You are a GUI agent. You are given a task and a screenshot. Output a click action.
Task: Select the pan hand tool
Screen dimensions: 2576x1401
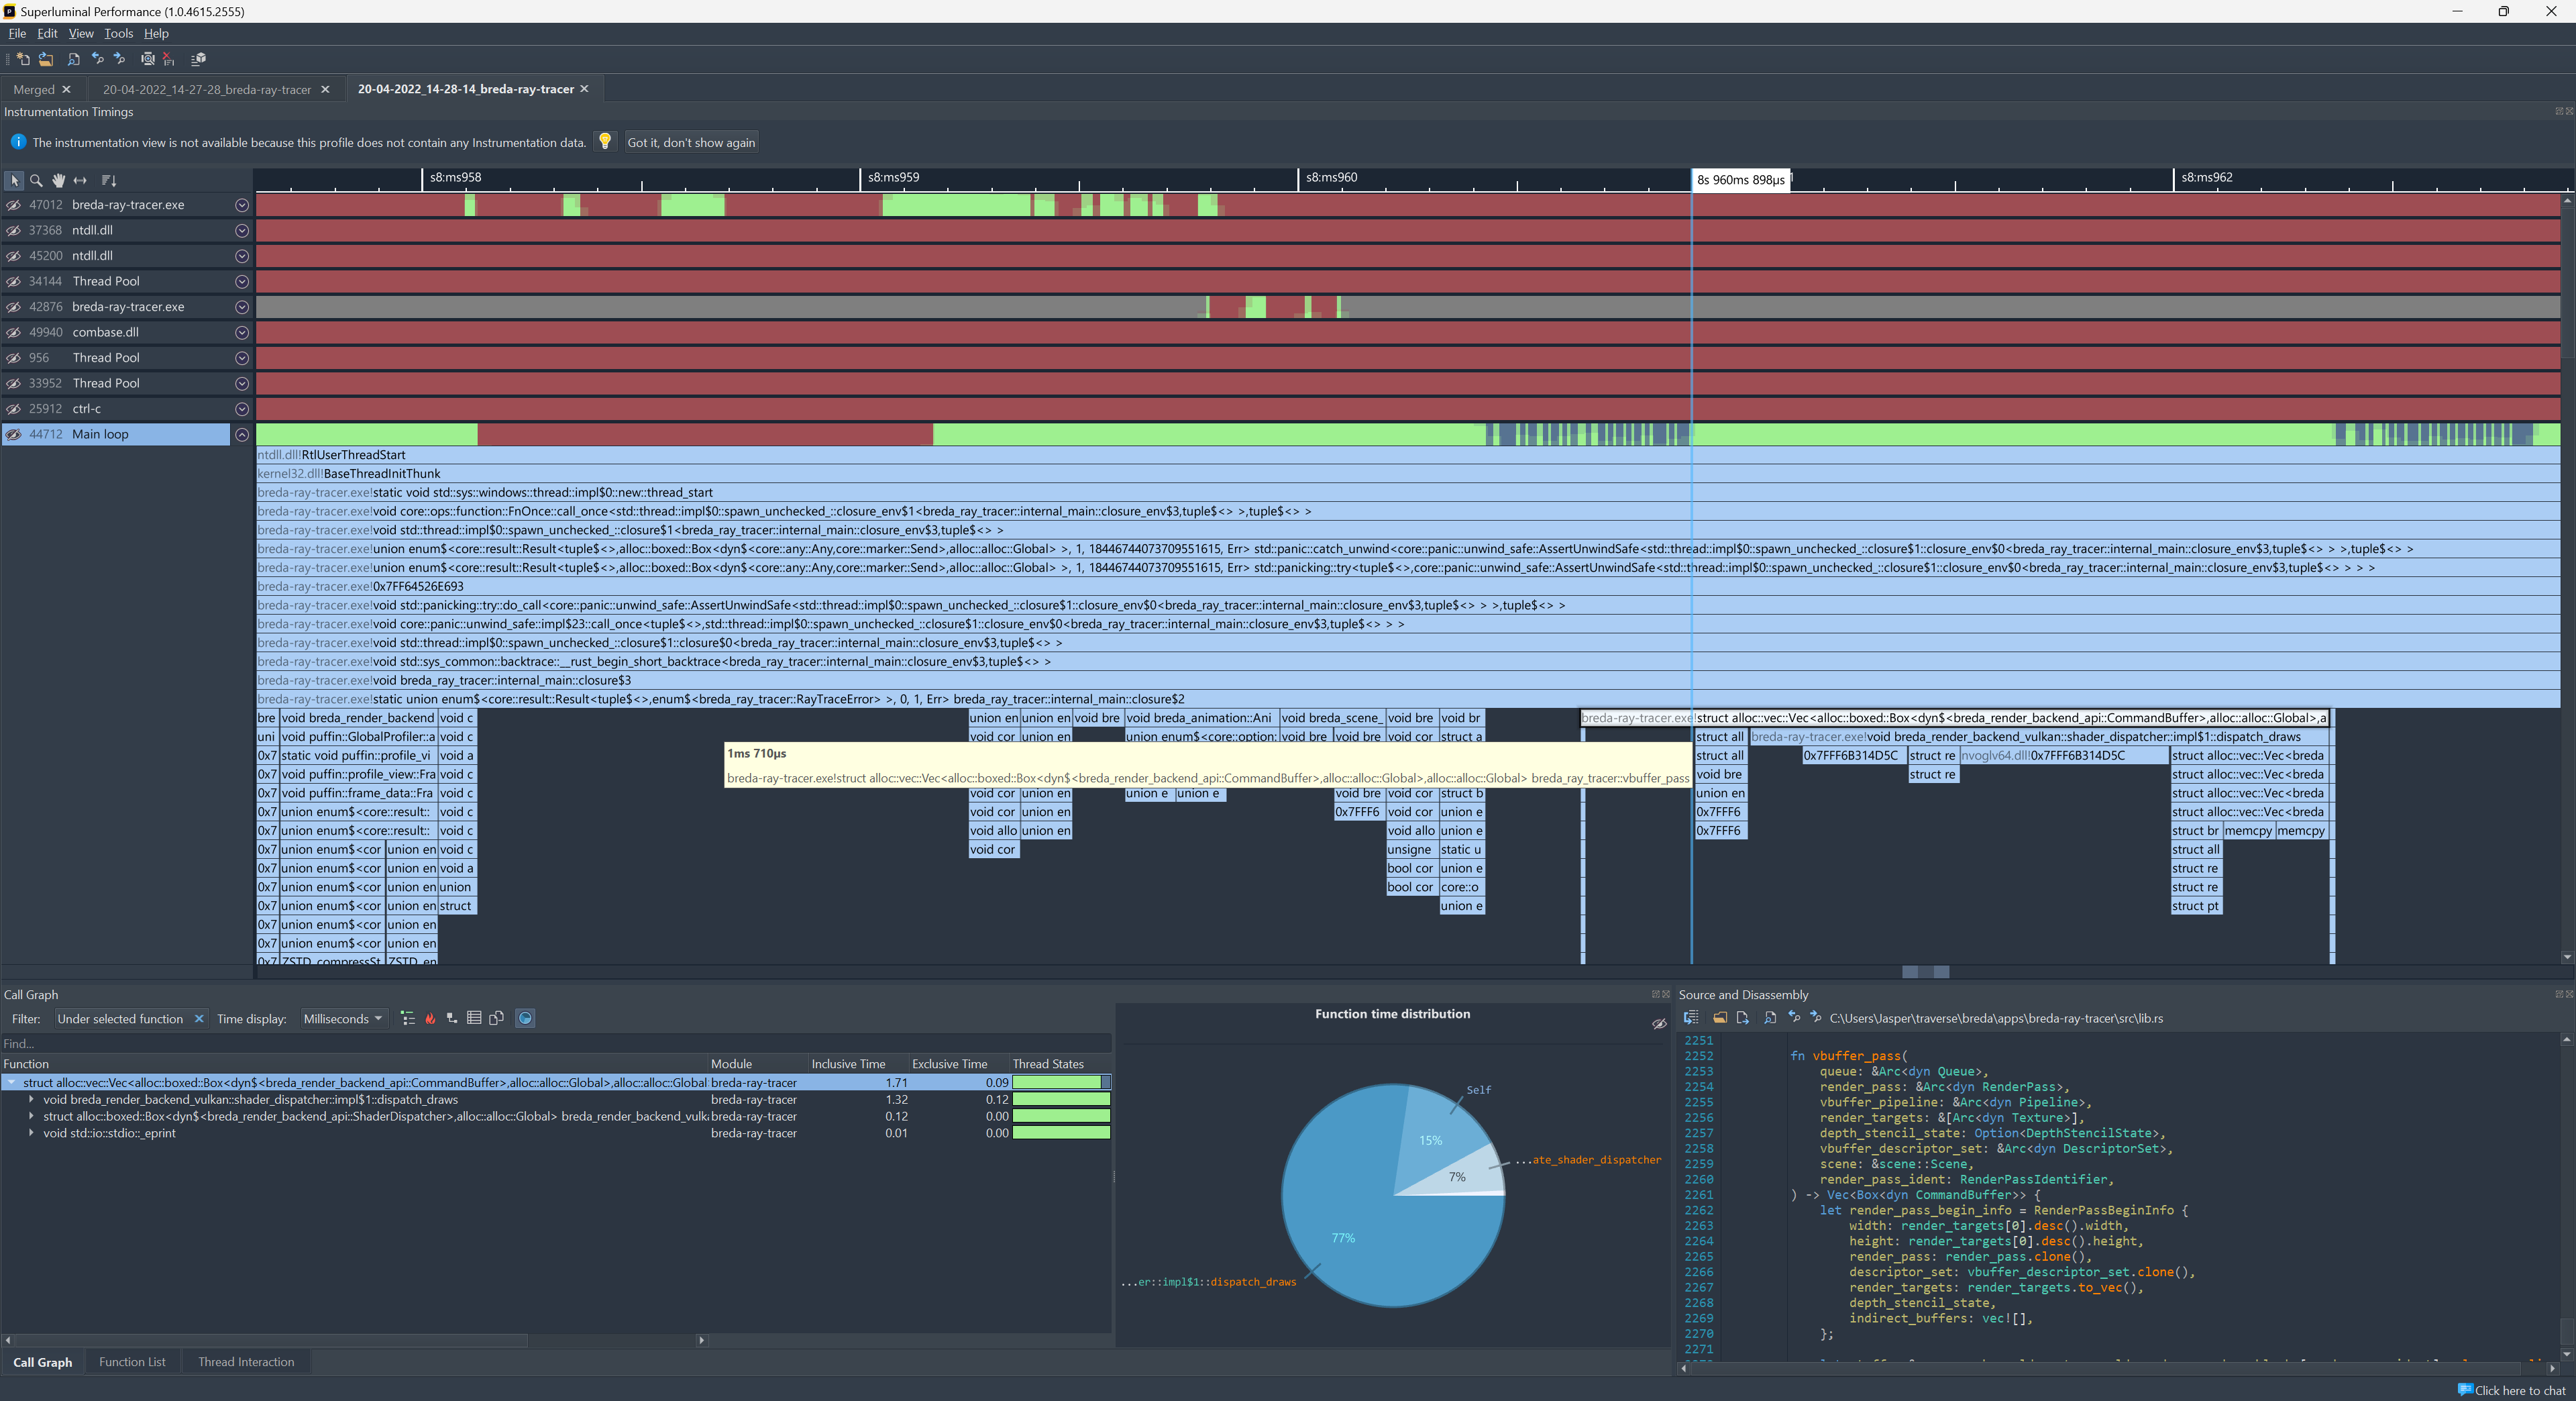pyautogui.click(x=58, y=181)
